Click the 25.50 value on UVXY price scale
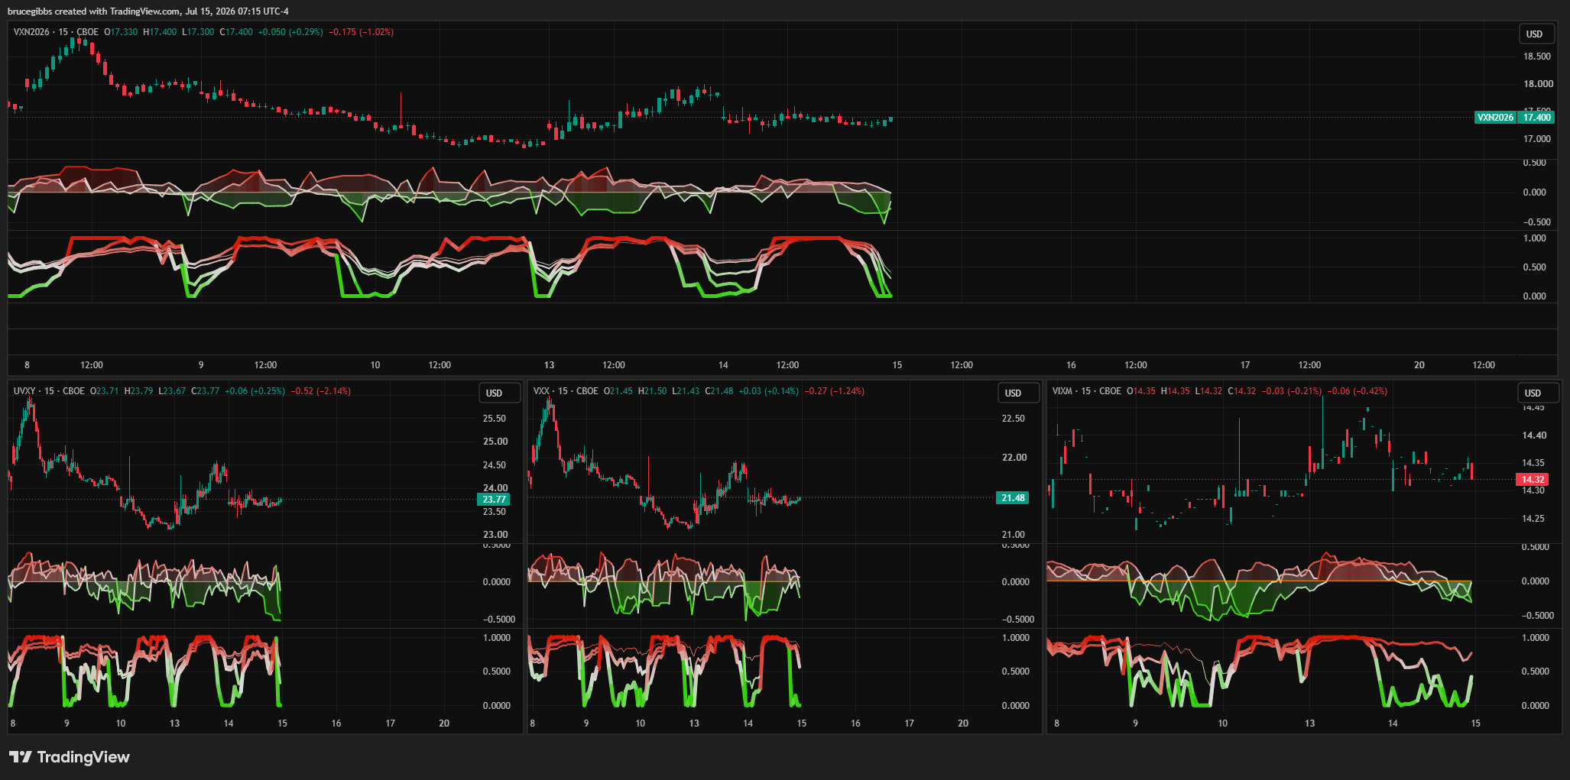Screen dimensions: 1570x780 [495, 419]
